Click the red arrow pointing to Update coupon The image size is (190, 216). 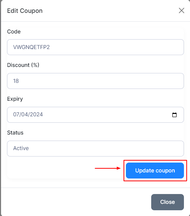click(108, 168)
